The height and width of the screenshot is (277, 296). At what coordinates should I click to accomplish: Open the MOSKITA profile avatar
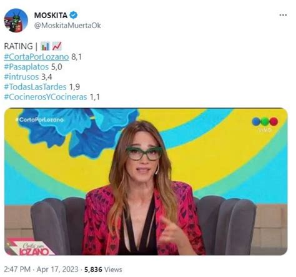click(x=16, y=20)
